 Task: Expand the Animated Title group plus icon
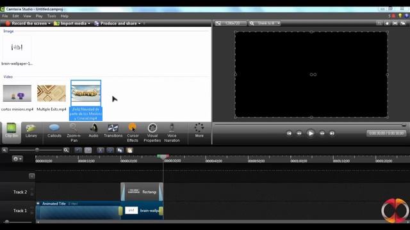click(38, 203)
